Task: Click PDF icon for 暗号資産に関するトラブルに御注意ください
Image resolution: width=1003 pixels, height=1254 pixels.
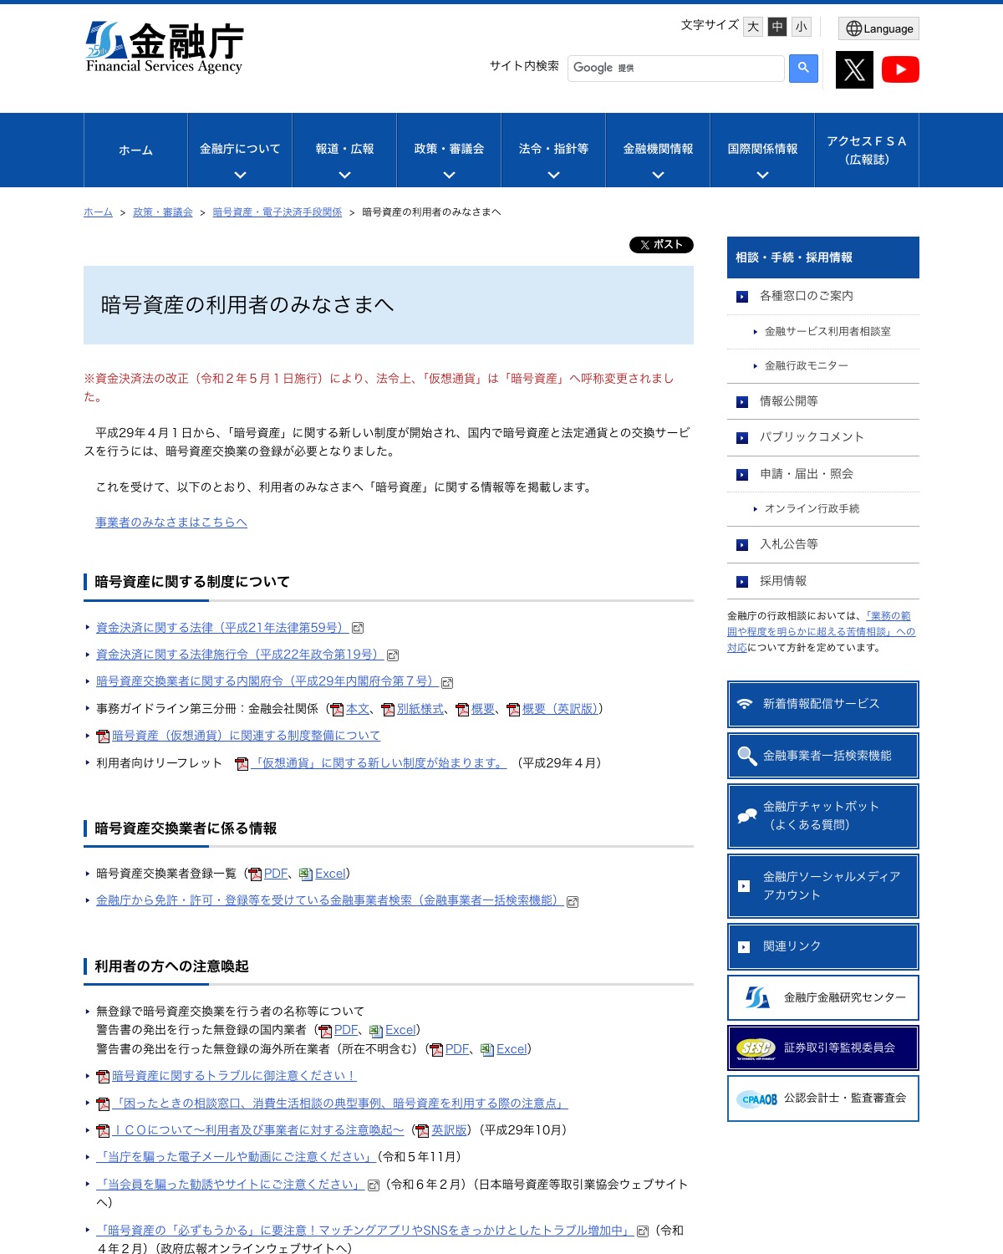Action: click(103, 1077)
